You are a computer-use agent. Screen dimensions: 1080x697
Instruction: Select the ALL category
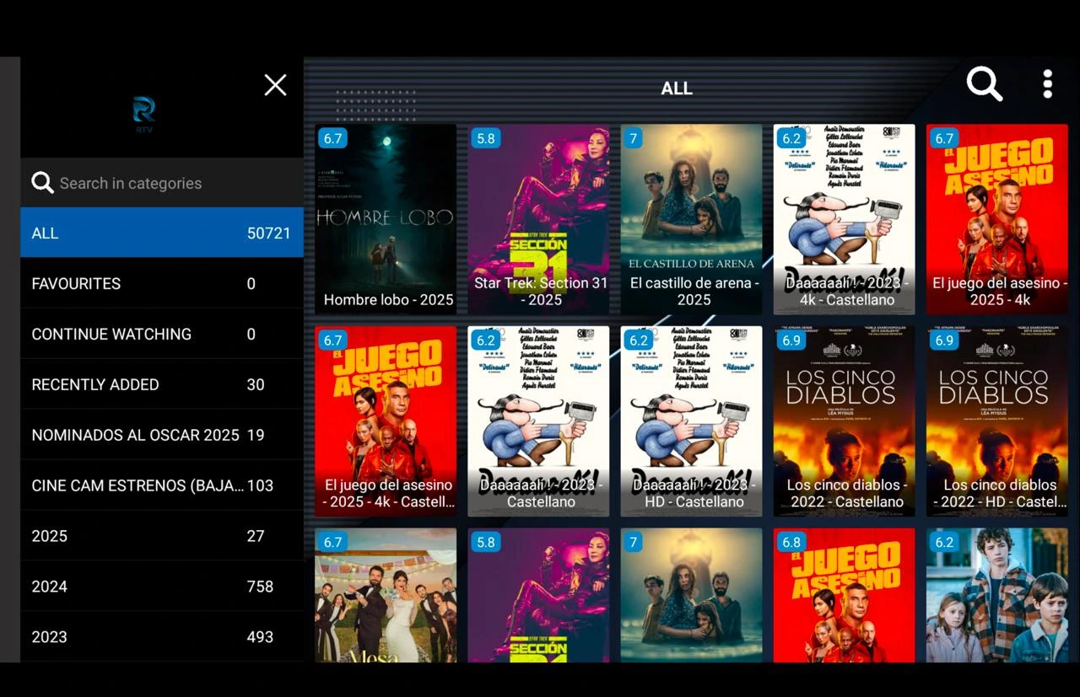(162, 233)
